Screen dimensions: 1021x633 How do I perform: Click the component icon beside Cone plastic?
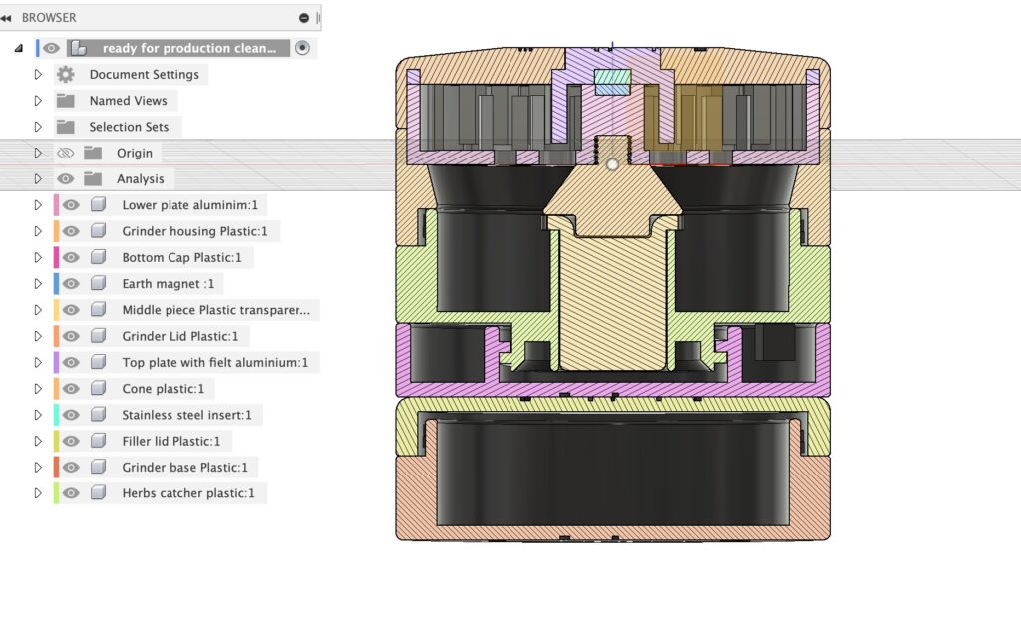click(98, 389)
